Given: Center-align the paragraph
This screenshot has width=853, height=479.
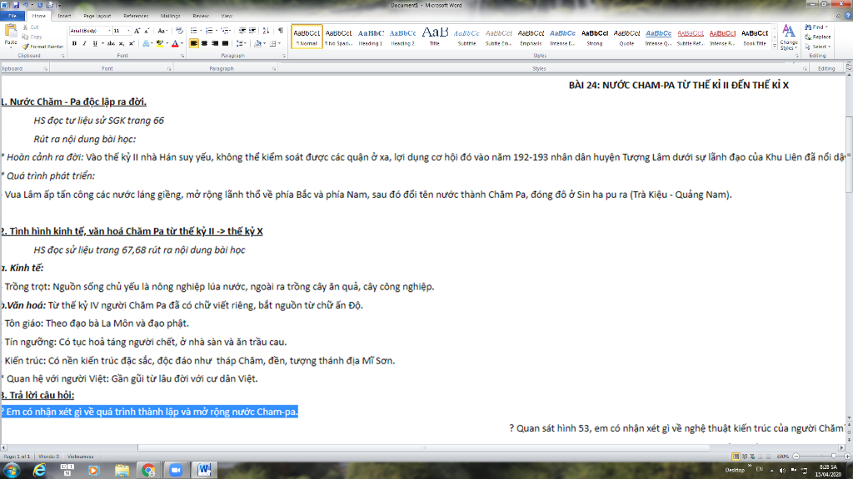Looking at the screenshot, I should [x=205, y=43].
